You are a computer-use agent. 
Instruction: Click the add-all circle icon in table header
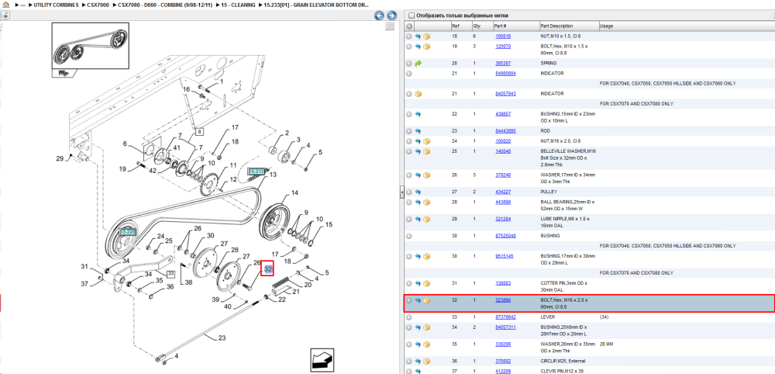pos(409,26)
